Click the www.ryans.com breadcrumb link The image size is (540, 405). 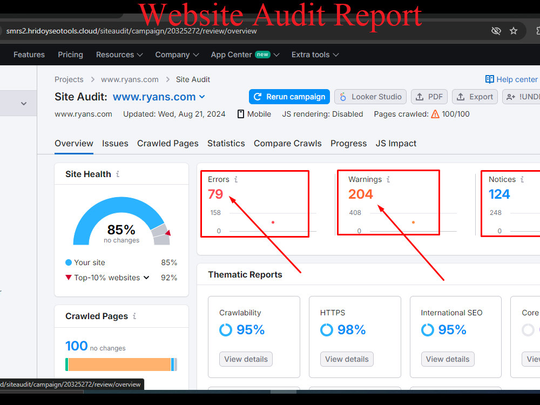tap(130, 79)
